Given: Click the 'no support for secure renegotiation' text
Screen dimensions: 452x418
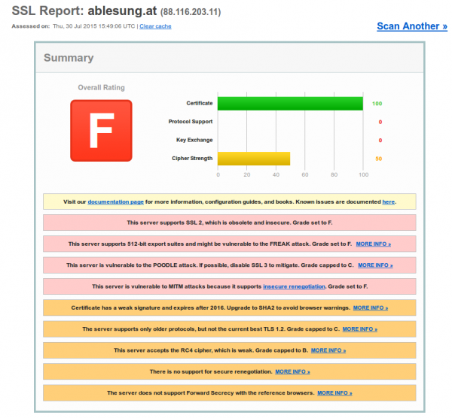Looking at the screenshot, I should (x=211, y=371).
